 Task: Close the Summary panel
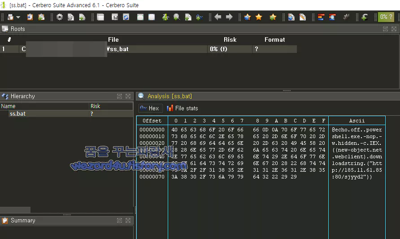pyautogui.click(x=128, y=220)
